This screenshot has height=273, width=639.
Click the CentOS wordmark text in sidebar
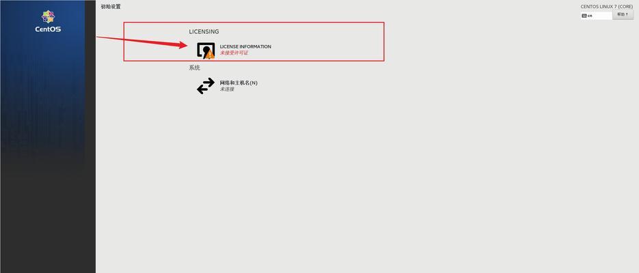pos(48,29)
